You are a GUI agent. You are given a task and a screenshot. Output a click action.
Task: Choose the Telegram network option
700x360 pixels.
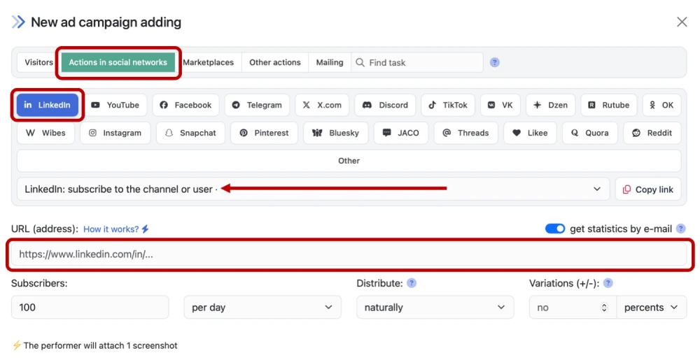[x=257, y=105]
